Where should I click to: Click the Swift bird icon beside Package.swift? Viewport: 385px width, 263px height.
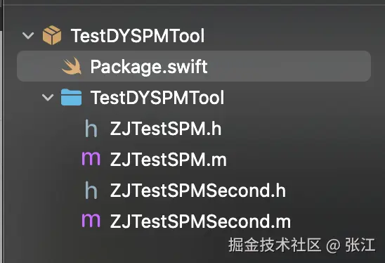click(72, 66)
